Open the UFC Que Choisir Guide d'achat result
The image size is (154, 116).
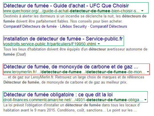tap(66, 6)
